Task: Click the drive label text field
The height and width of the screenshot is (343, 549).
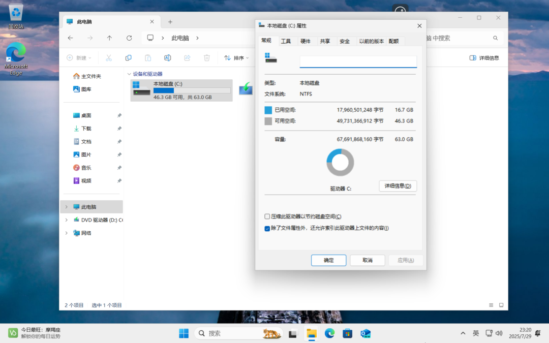Action: point(358,62)
